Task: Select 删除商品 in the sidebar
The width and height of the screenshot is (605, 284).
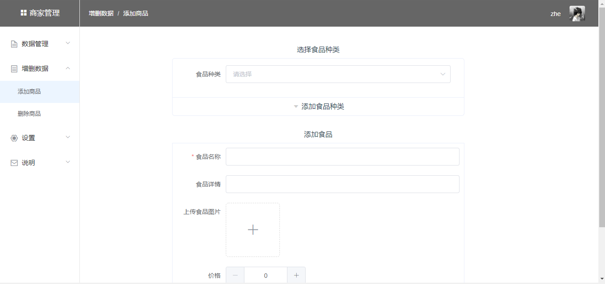Action: pyautogui.click(x=28, y=114)
